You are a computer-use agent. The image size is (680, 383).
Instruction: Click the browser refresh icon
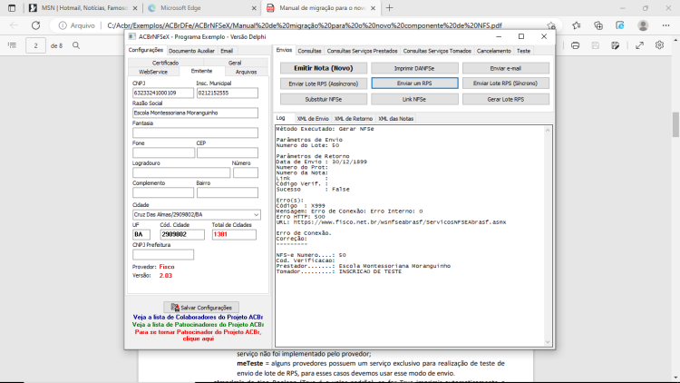pyautogui.click(x=35, y=25)
